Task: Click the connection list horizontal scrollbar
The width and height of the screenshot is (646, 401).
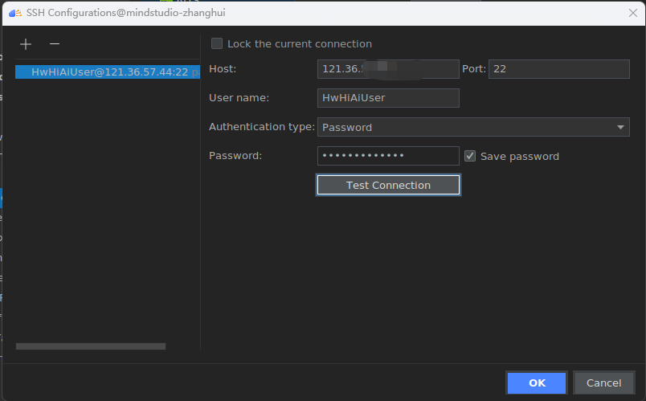Action: pos(90,346)
